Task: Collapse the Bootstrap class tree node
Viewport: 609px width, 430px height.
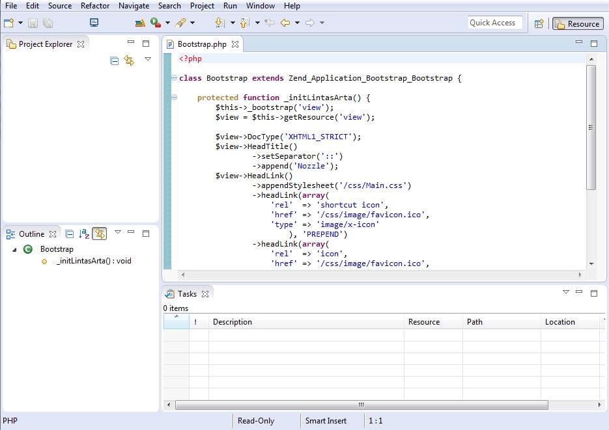Action: coord(15,250)
